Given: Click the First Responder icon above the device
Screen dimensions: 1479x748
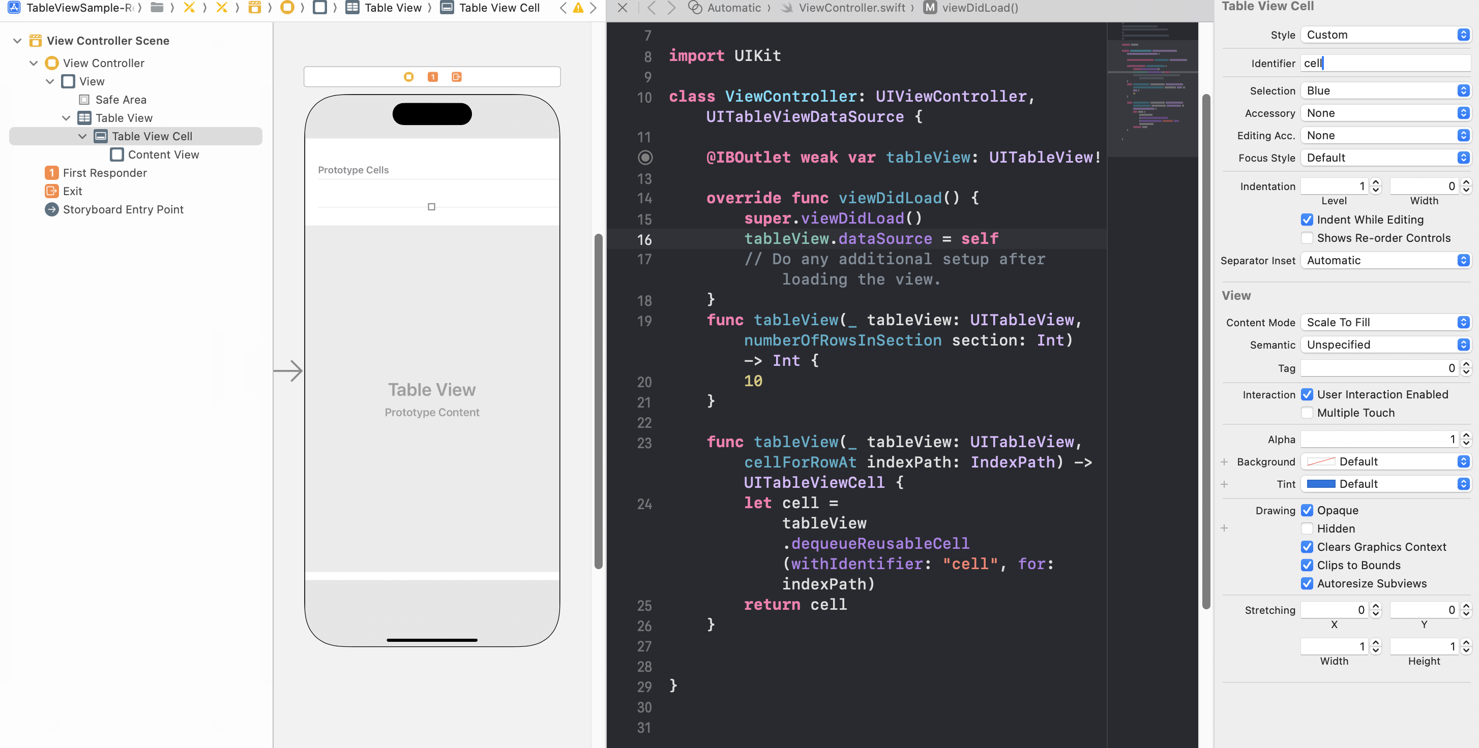Looking at the screenshot, I should pos(432,77).
